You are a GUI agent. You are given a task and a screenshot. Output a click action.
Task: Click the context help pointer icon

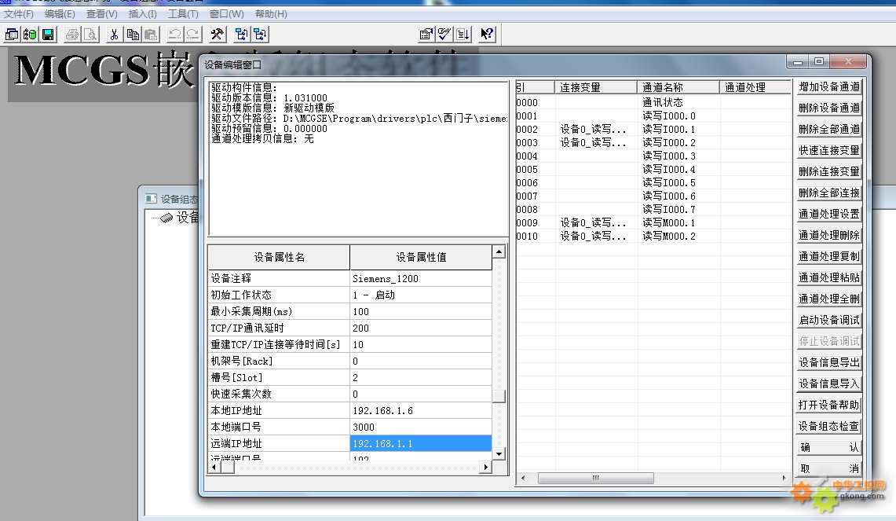tap(486, 35)
